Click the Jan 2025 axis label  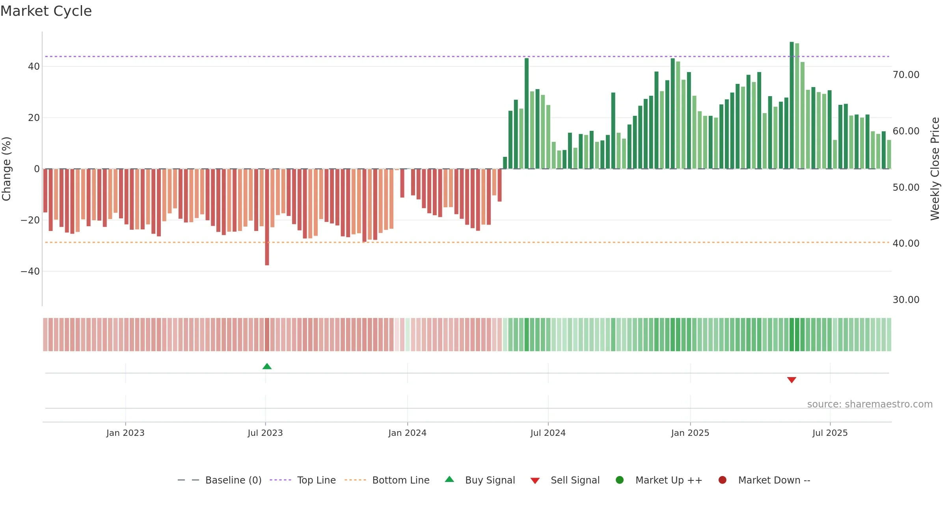click(x=690, y=433)
